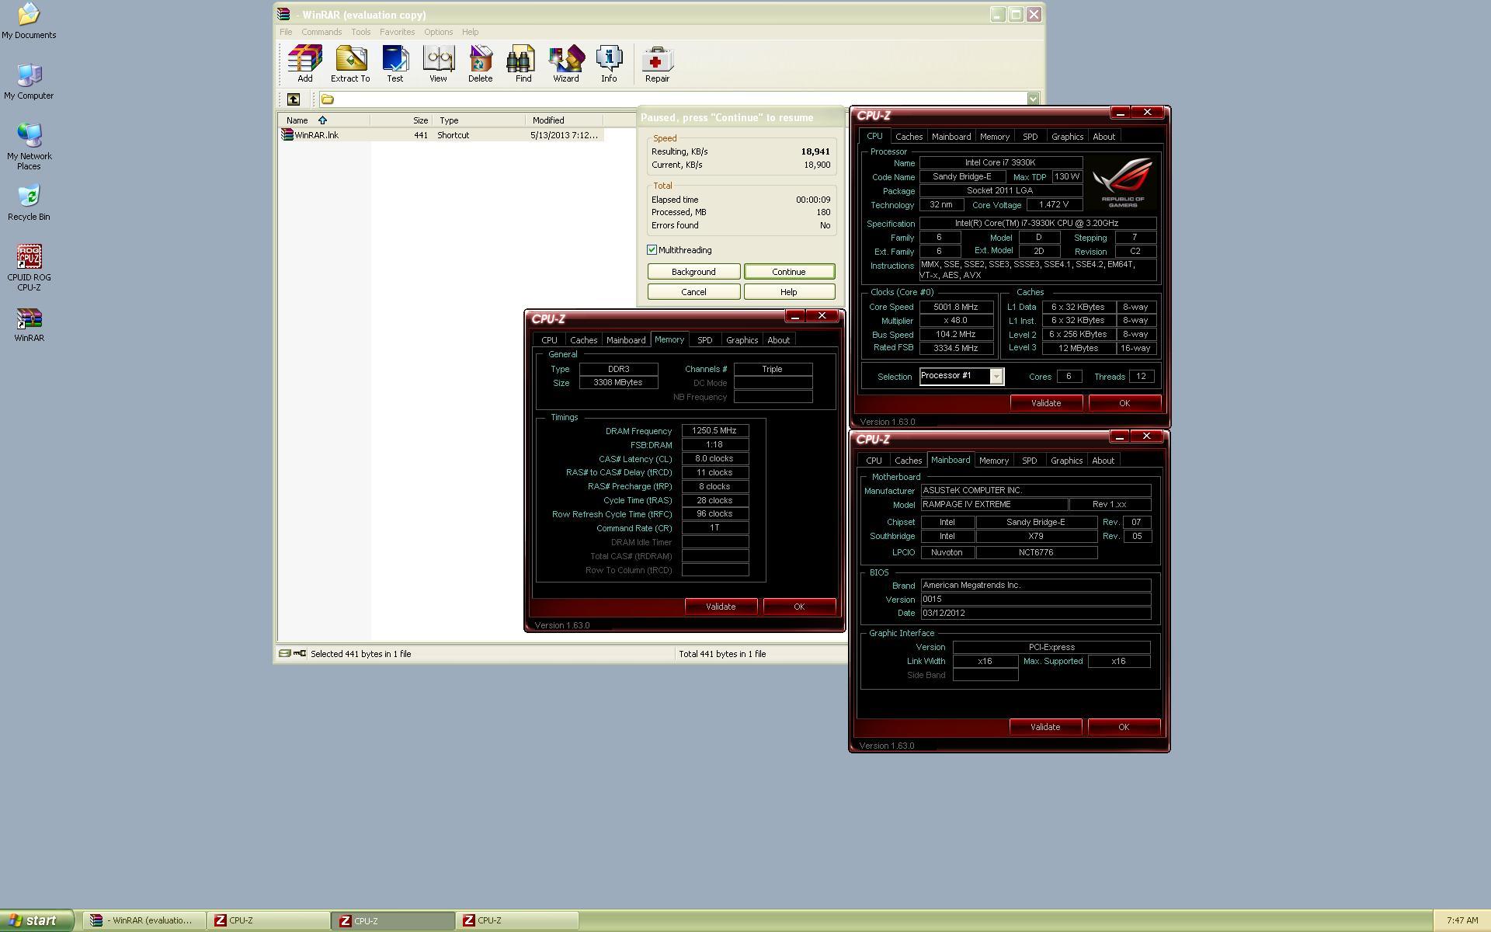1491x932 pixels.
Task: Select the Recycle Bin desktop icon
Action: click(x=29, y=203)
